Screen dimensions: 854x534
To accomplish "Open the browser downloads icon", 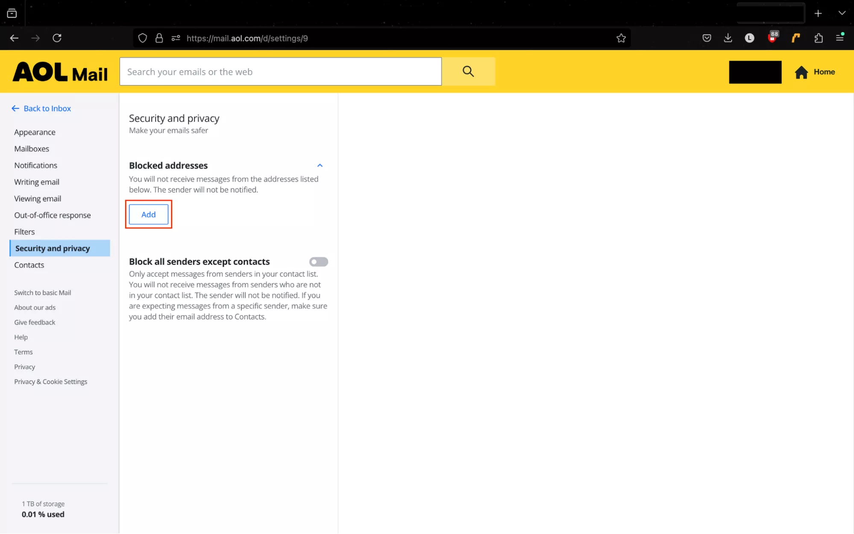I will coord(728,38).
